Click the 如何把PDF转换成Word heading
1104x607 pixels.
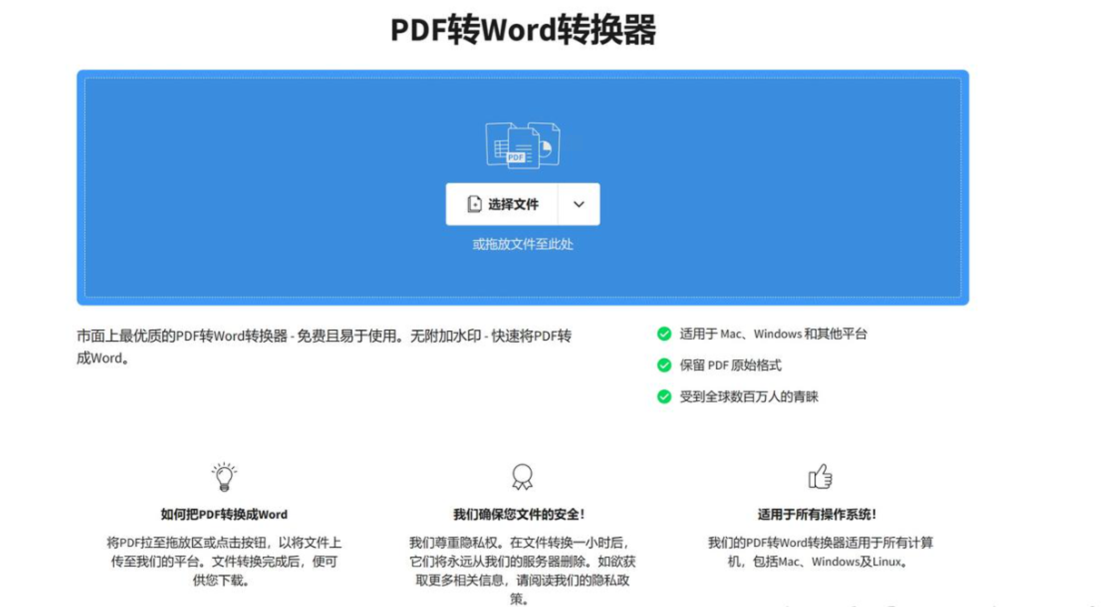[224, 514]
